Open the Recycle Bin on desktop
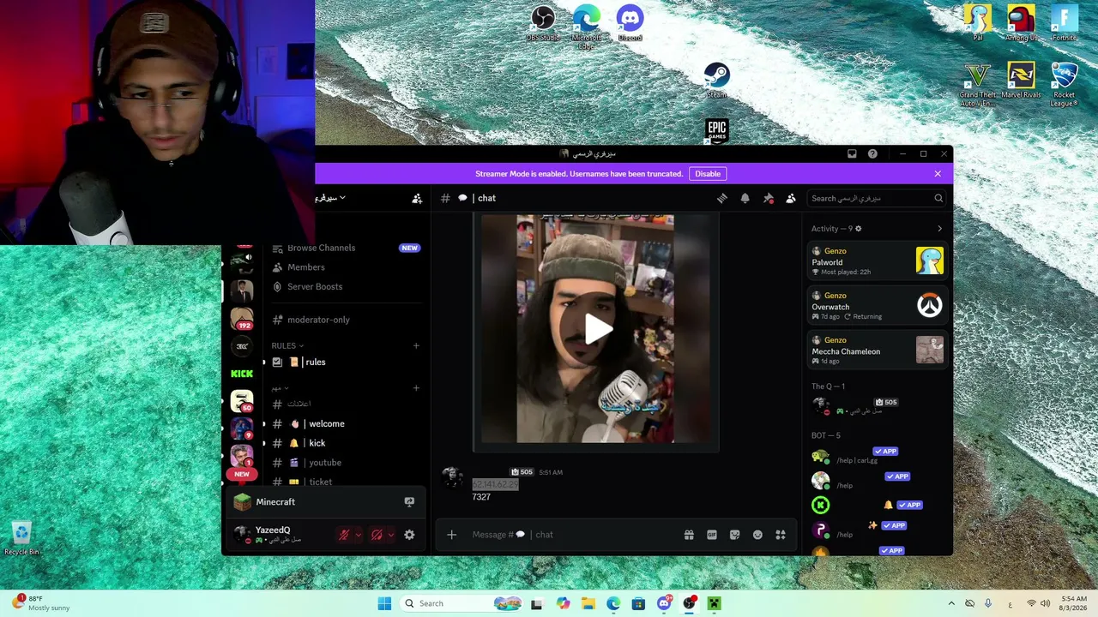 [x=21, y=539]
